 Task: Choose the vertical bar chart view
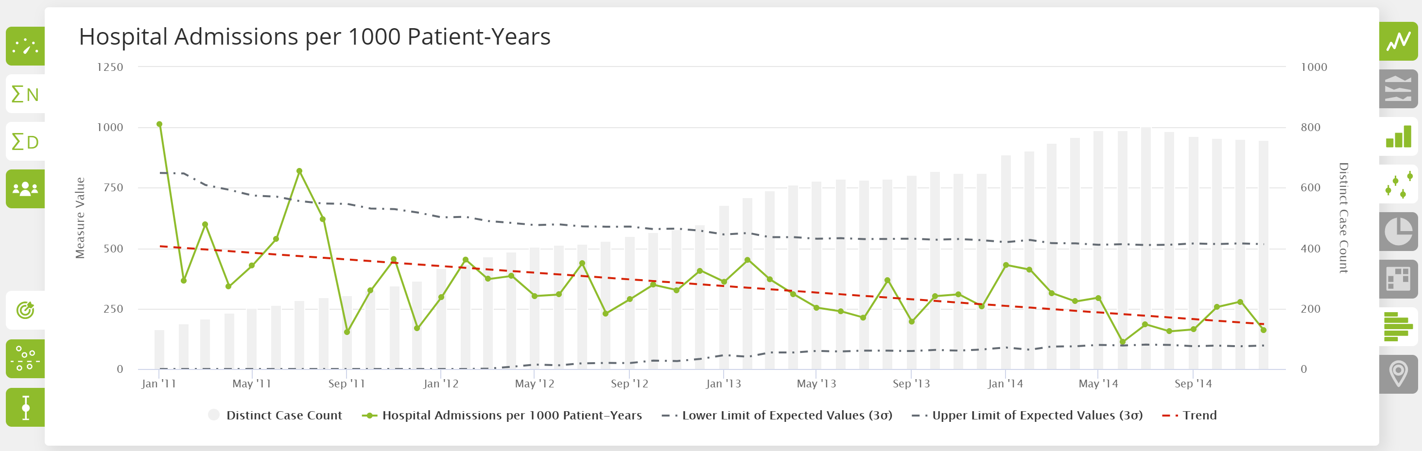[x=1399, y=137]
